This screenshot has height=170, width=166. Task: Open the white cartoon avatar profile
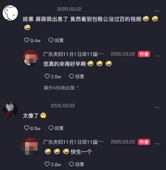click(x=10, y=13)
